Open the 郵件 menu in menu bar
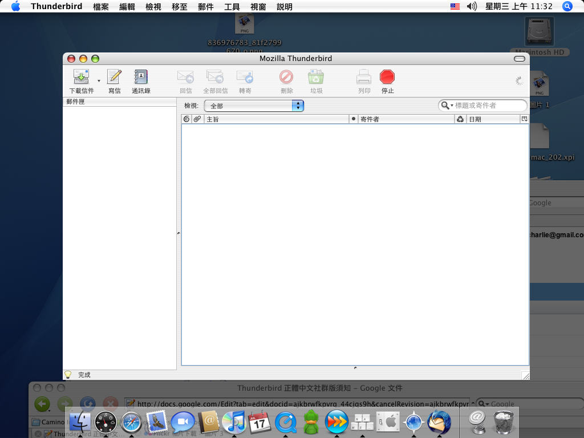Viewport: 584px width, 438px height. 205,7
